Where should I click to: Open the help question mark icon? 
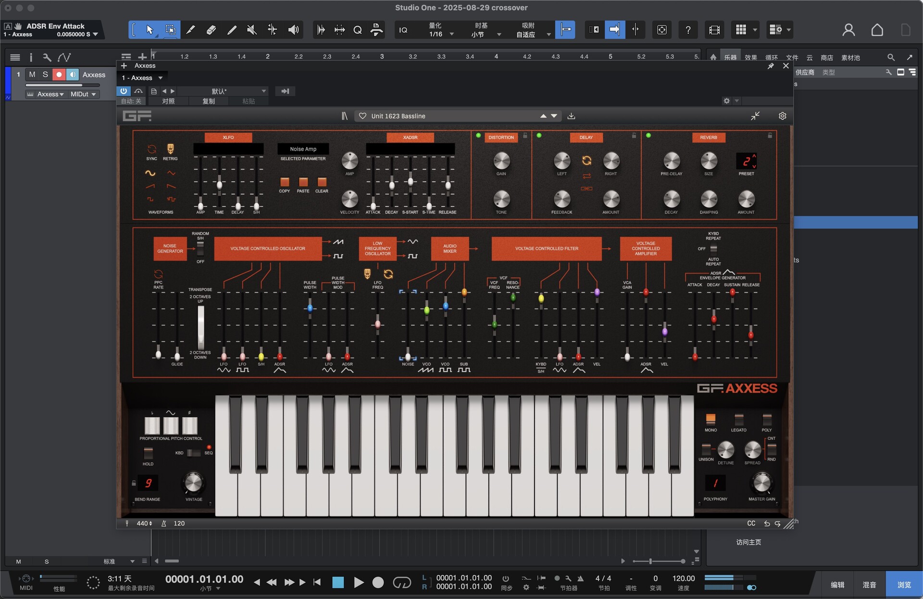(688, 30)
